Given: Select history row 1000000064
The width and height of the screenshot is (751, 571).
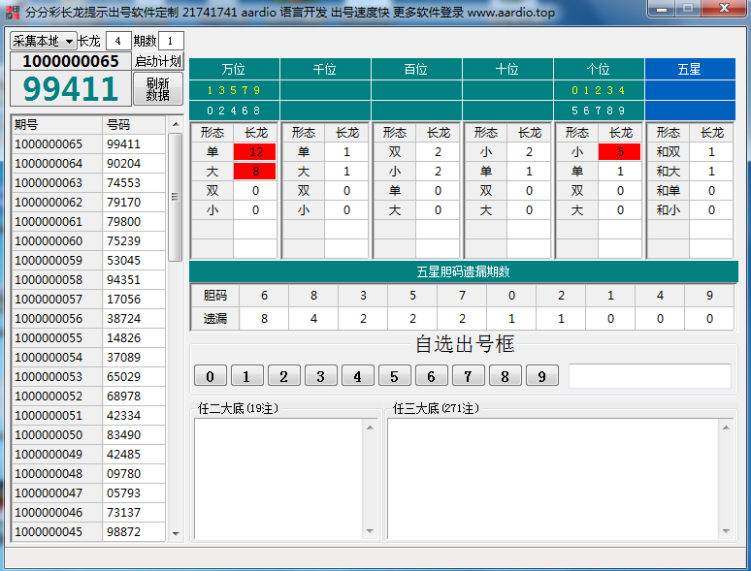Looking at the screenshot, I should point(88,164).
